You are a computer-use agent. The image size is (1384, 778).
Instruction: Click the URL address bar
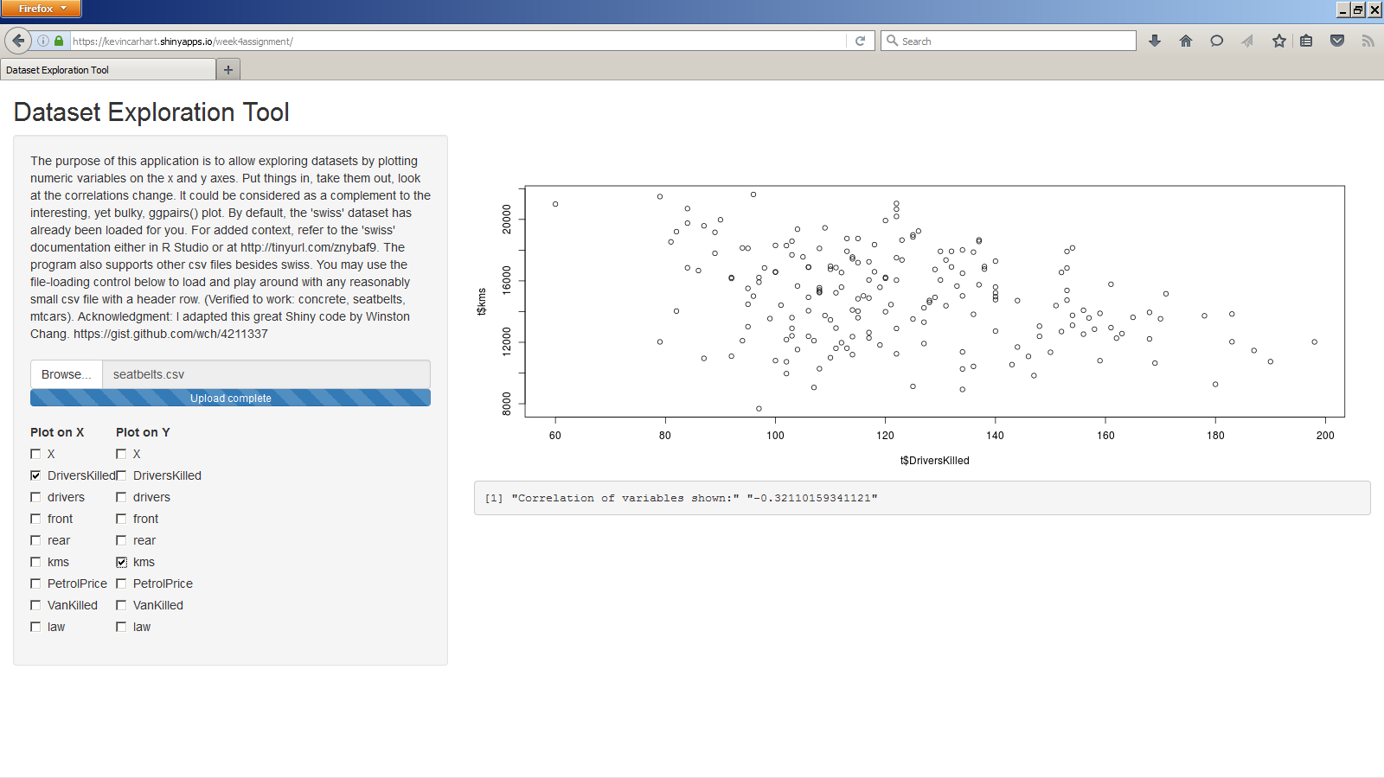coord(458,41)
